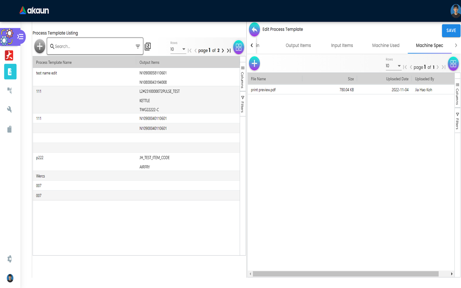Toggle the sidebar menu collapse button
Screen dimensions: 461x288
(x=20, y=37)
